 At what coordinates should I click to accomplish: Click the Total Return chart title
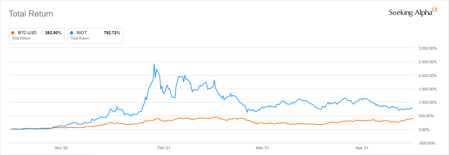click(31, 14)
